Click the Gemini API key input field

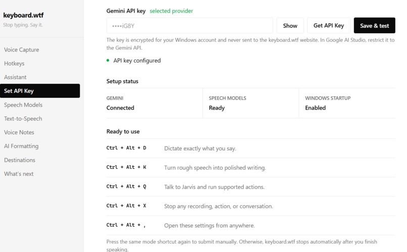point(189,25)
